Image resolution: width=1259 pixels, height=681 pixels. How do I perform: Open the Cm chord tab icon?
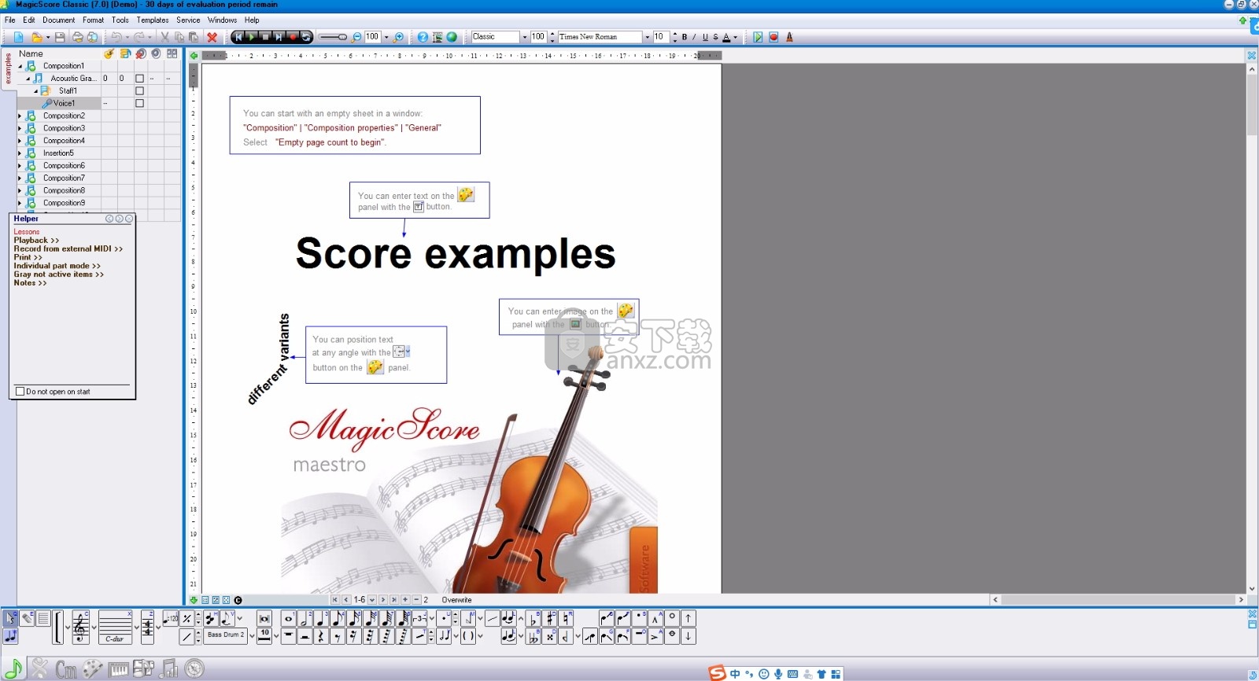pos(65,669)
